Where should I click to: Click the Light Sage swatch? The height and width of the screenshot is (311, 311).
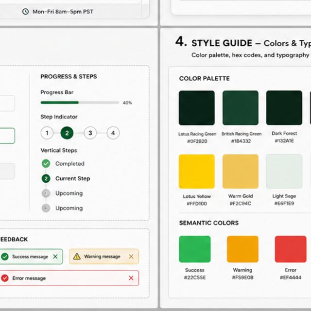coord(284,172)
